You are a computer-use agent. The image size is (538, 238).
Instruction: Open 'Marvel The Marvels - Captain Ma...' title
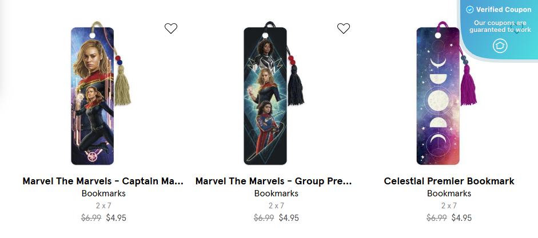(x=103, y=181)
